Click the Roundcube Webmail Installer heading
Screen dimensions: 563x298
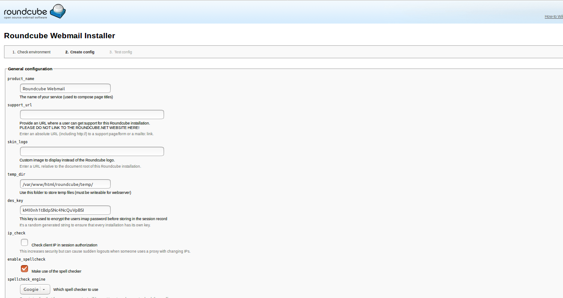pos(60,36)
